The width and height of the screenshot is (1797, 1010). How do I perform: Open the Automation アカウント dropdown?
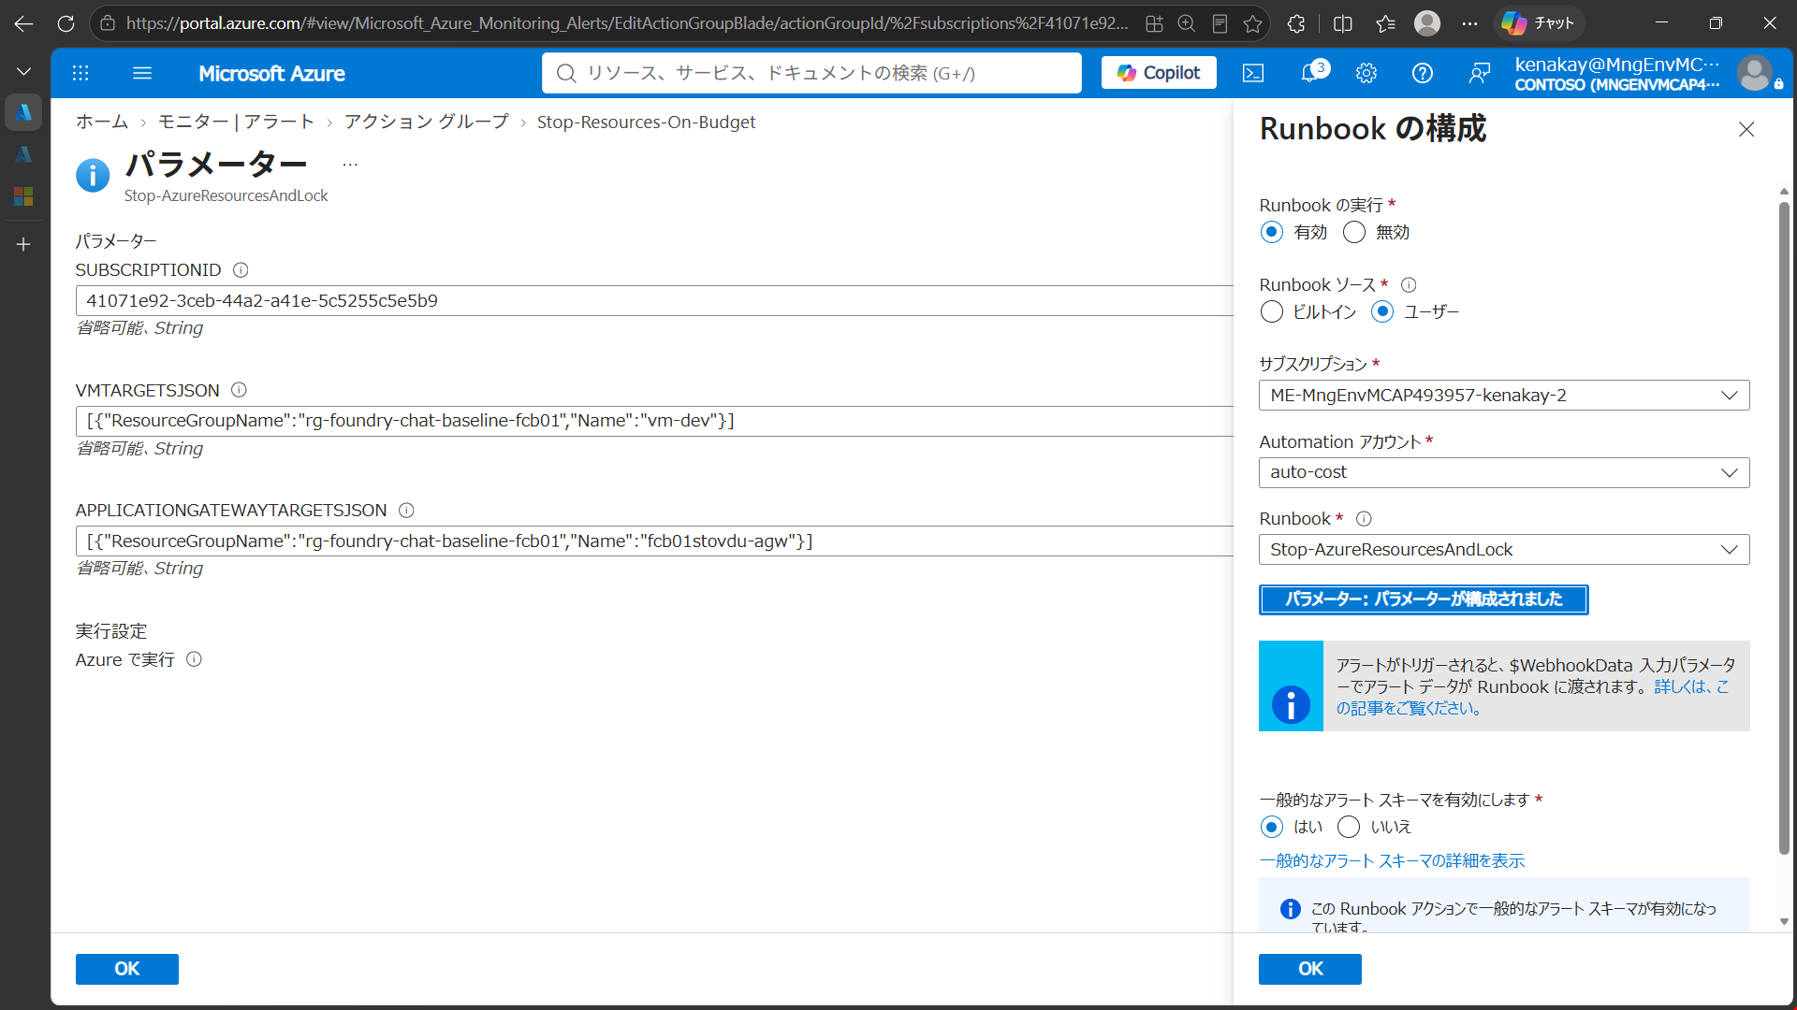click(x=1504, y=472)
